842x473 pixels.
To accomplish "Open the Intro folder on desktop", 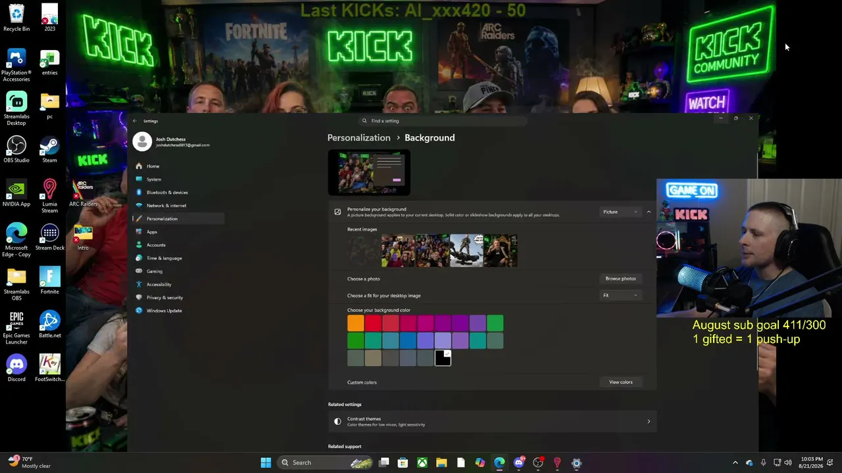I will [83, 237].
